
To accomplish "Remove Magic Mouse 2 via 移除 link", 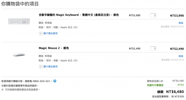I will point(181,56).
